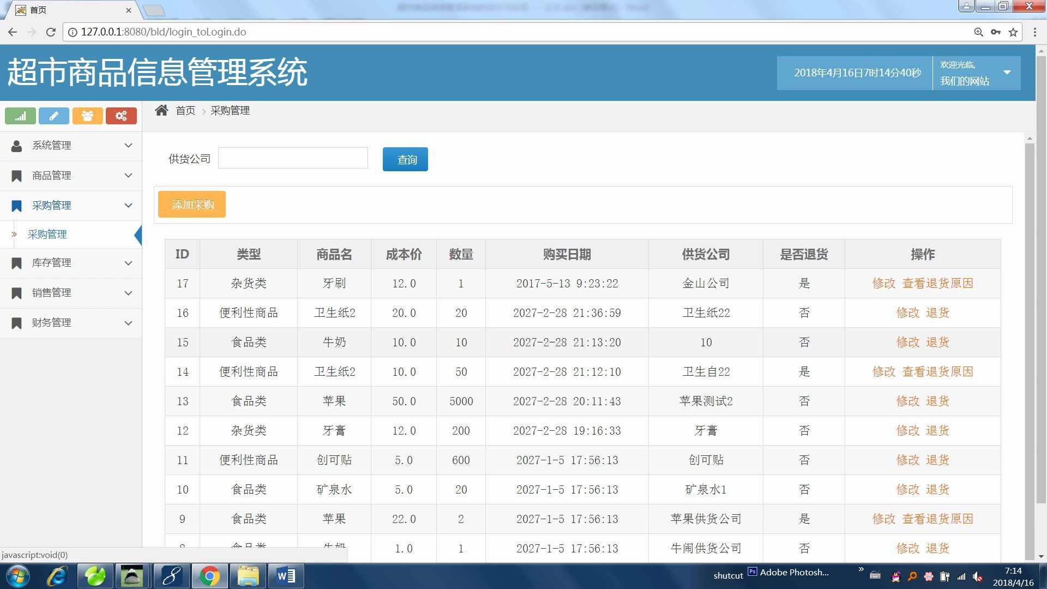
Task: Click 修改 for ID 10 矿泉水
Action: click(x=908, y=489)
